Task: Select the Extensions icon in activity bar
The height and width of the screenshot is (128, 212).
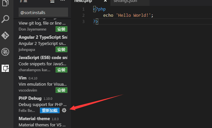Action: pos(5,68)
